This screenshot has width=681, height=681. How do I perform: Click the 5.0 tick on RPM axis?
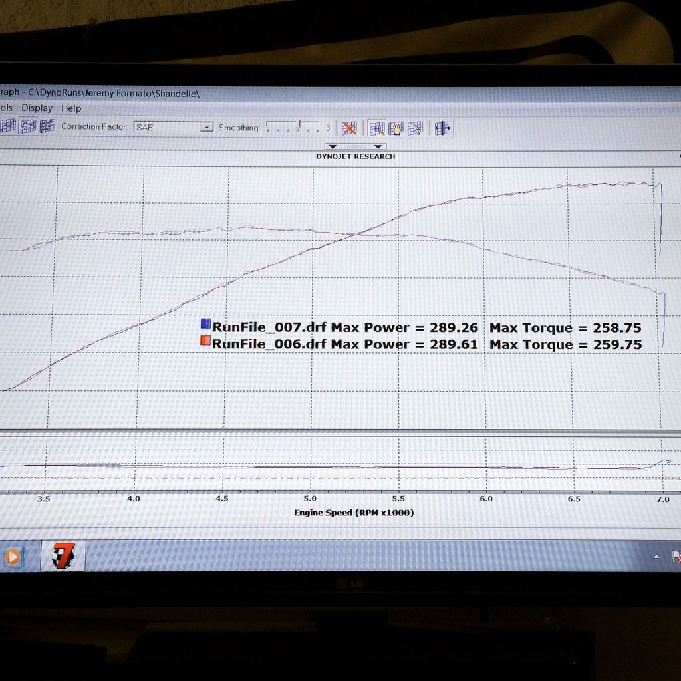(310, 499)
